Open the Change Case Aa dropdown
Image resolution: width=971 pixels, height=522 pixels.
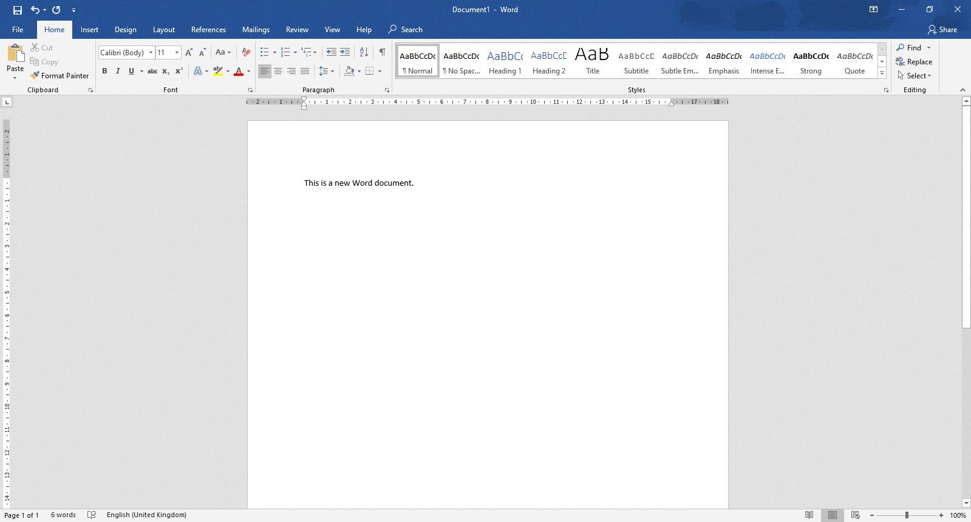[223, 53]
